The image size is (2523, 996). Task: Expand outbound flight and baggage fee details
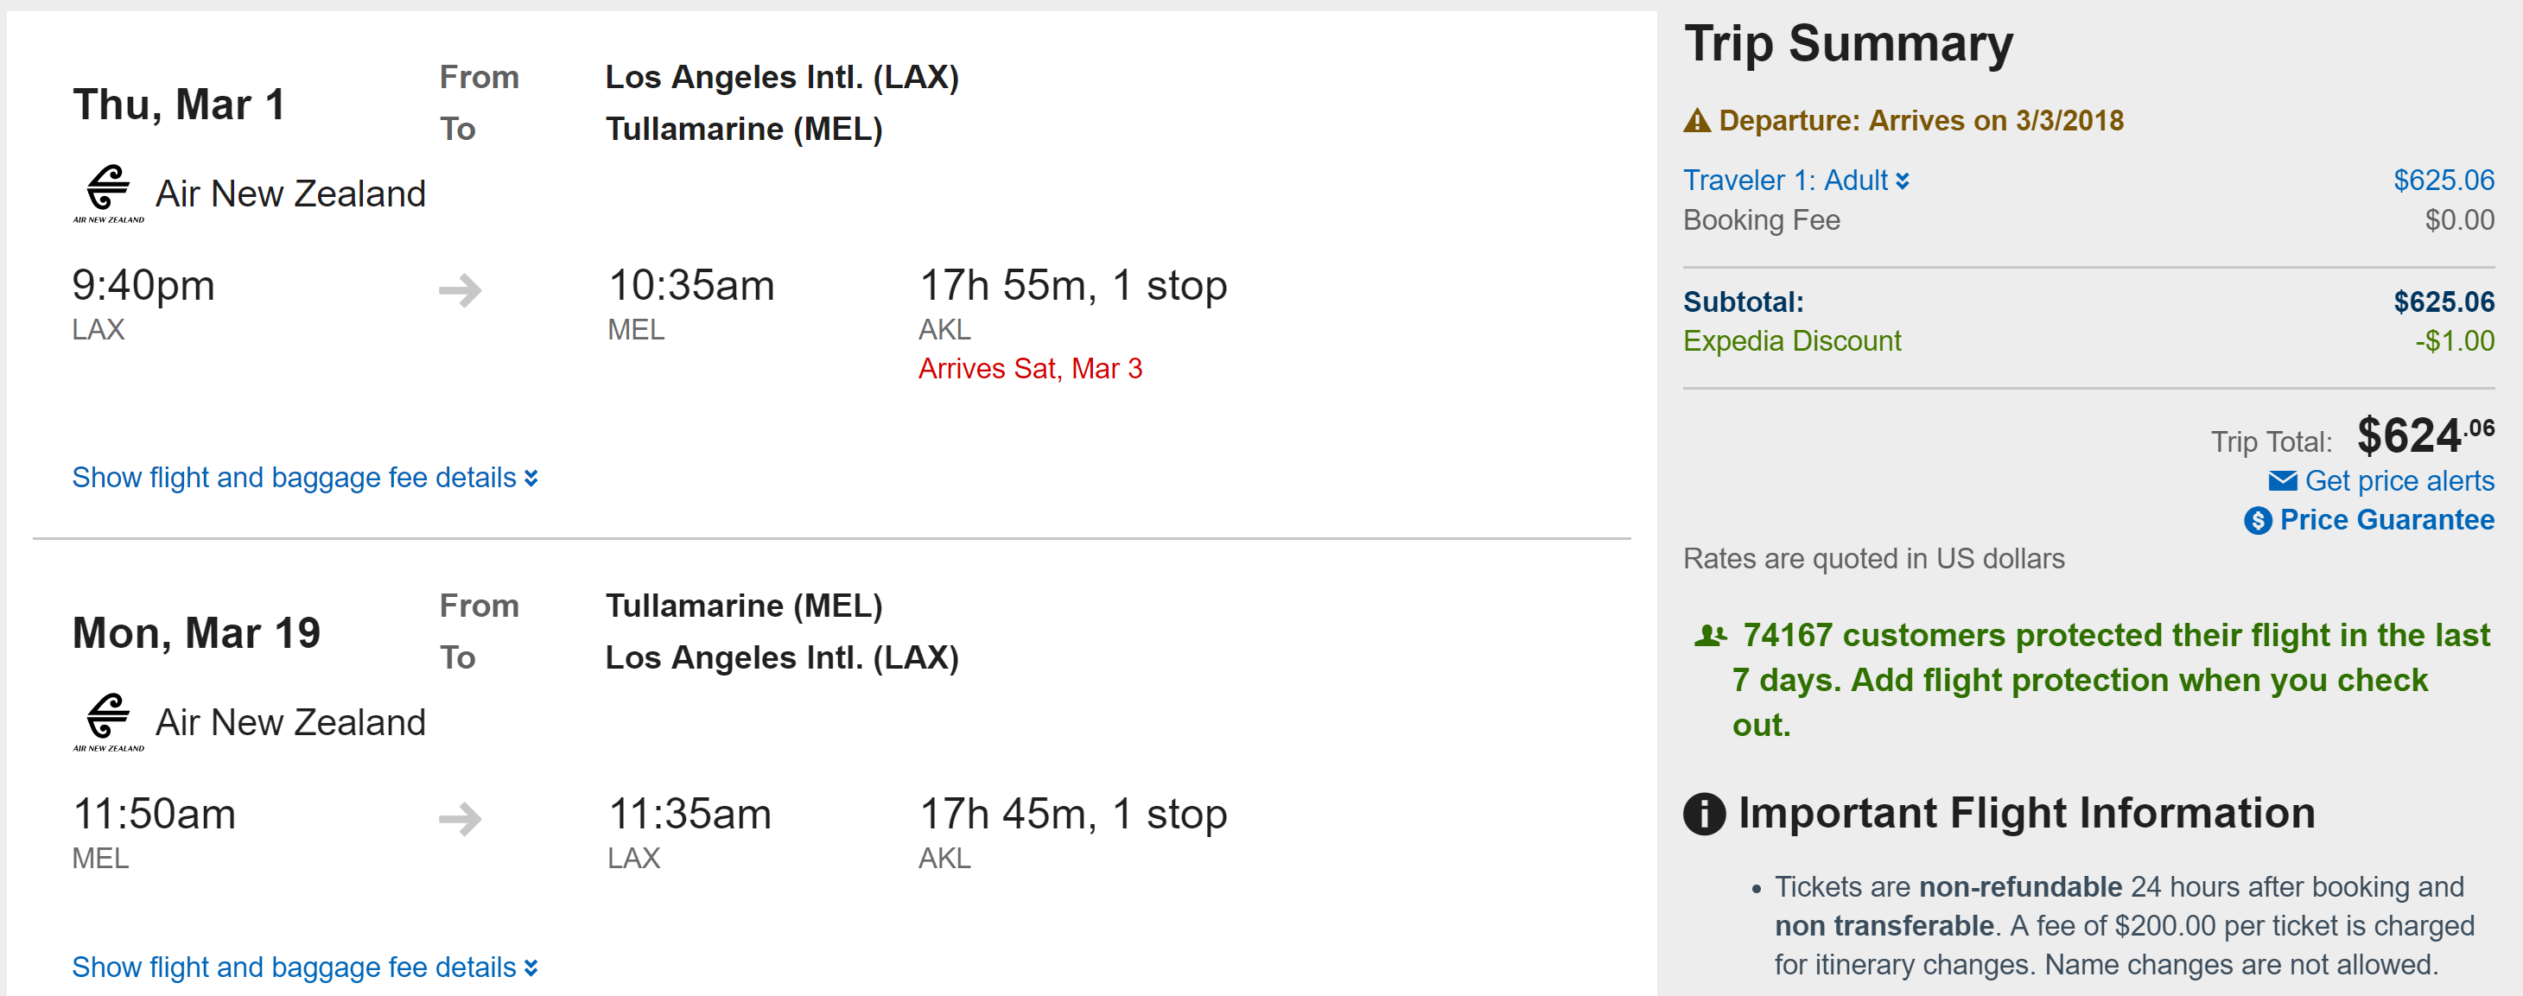[294, 478]
